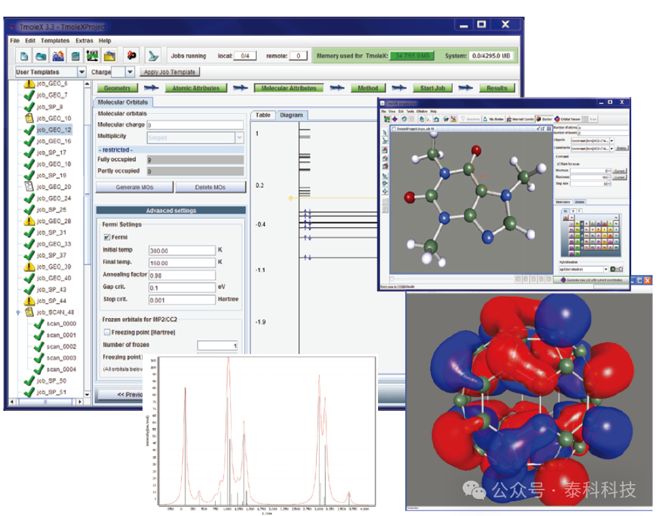657x516 pixels.
Task: Open the Objects dropdown in visualization window
Action: [612, 140]
